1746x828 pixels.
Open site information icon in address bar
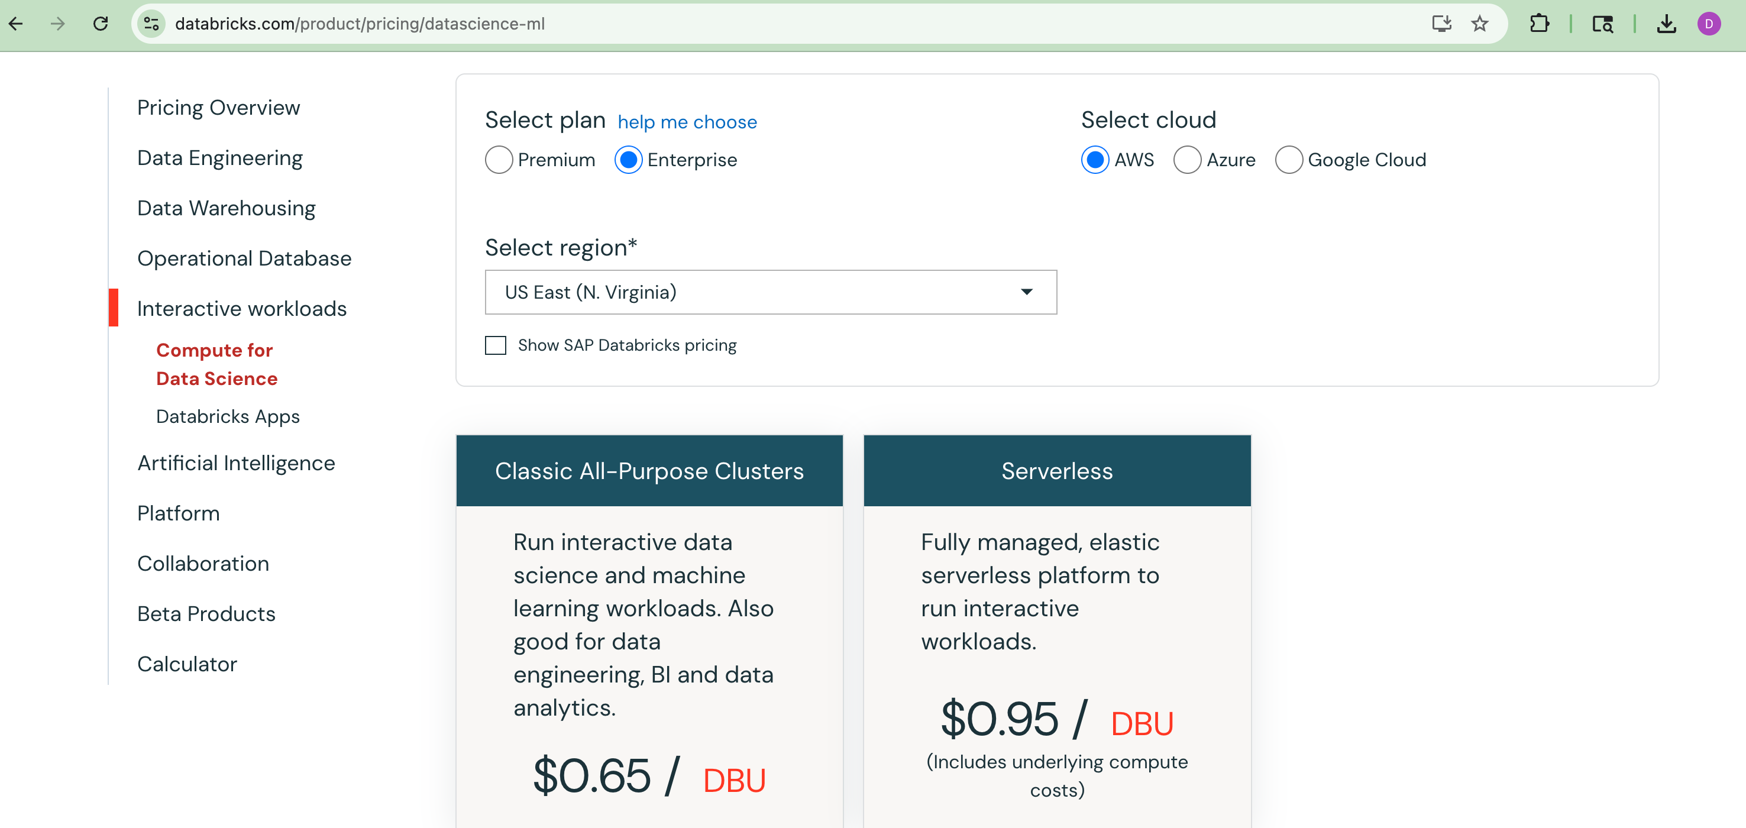coord(151,24)
